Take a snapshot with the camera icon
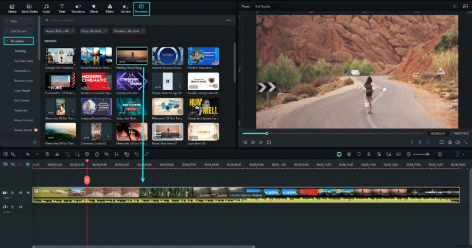Image resolution: width=472 pixels, height=248 pixels. [450, 142]
